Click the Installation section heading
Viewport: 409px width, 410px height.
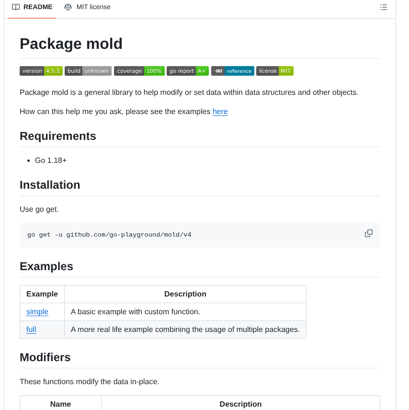point(50,185)
